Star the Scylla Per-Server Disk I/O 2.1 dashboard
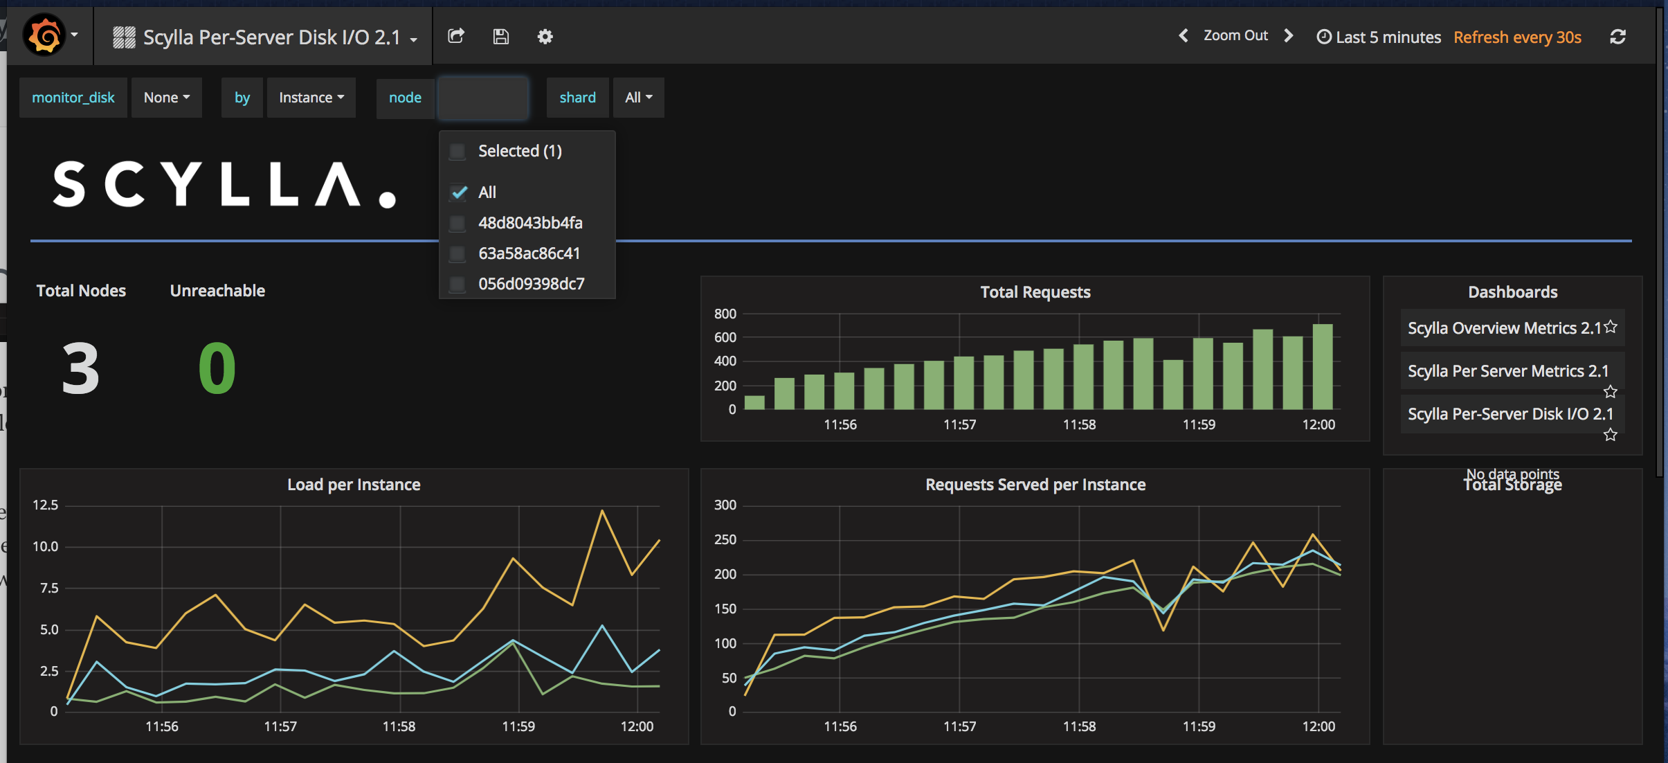This screenshot has height=763, width=1668. point(1611,435)
